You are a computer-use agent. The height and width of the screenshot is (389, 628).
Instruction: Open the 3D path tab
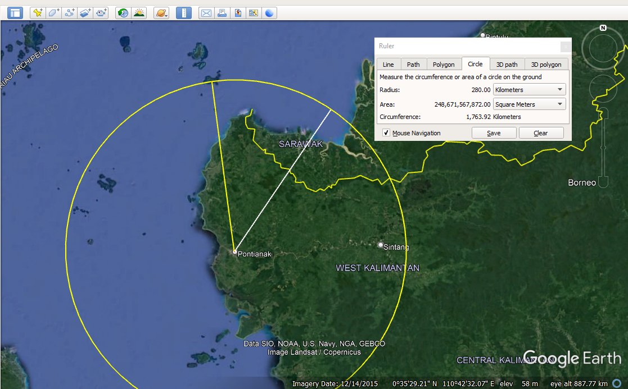click(x=507, y=65)
